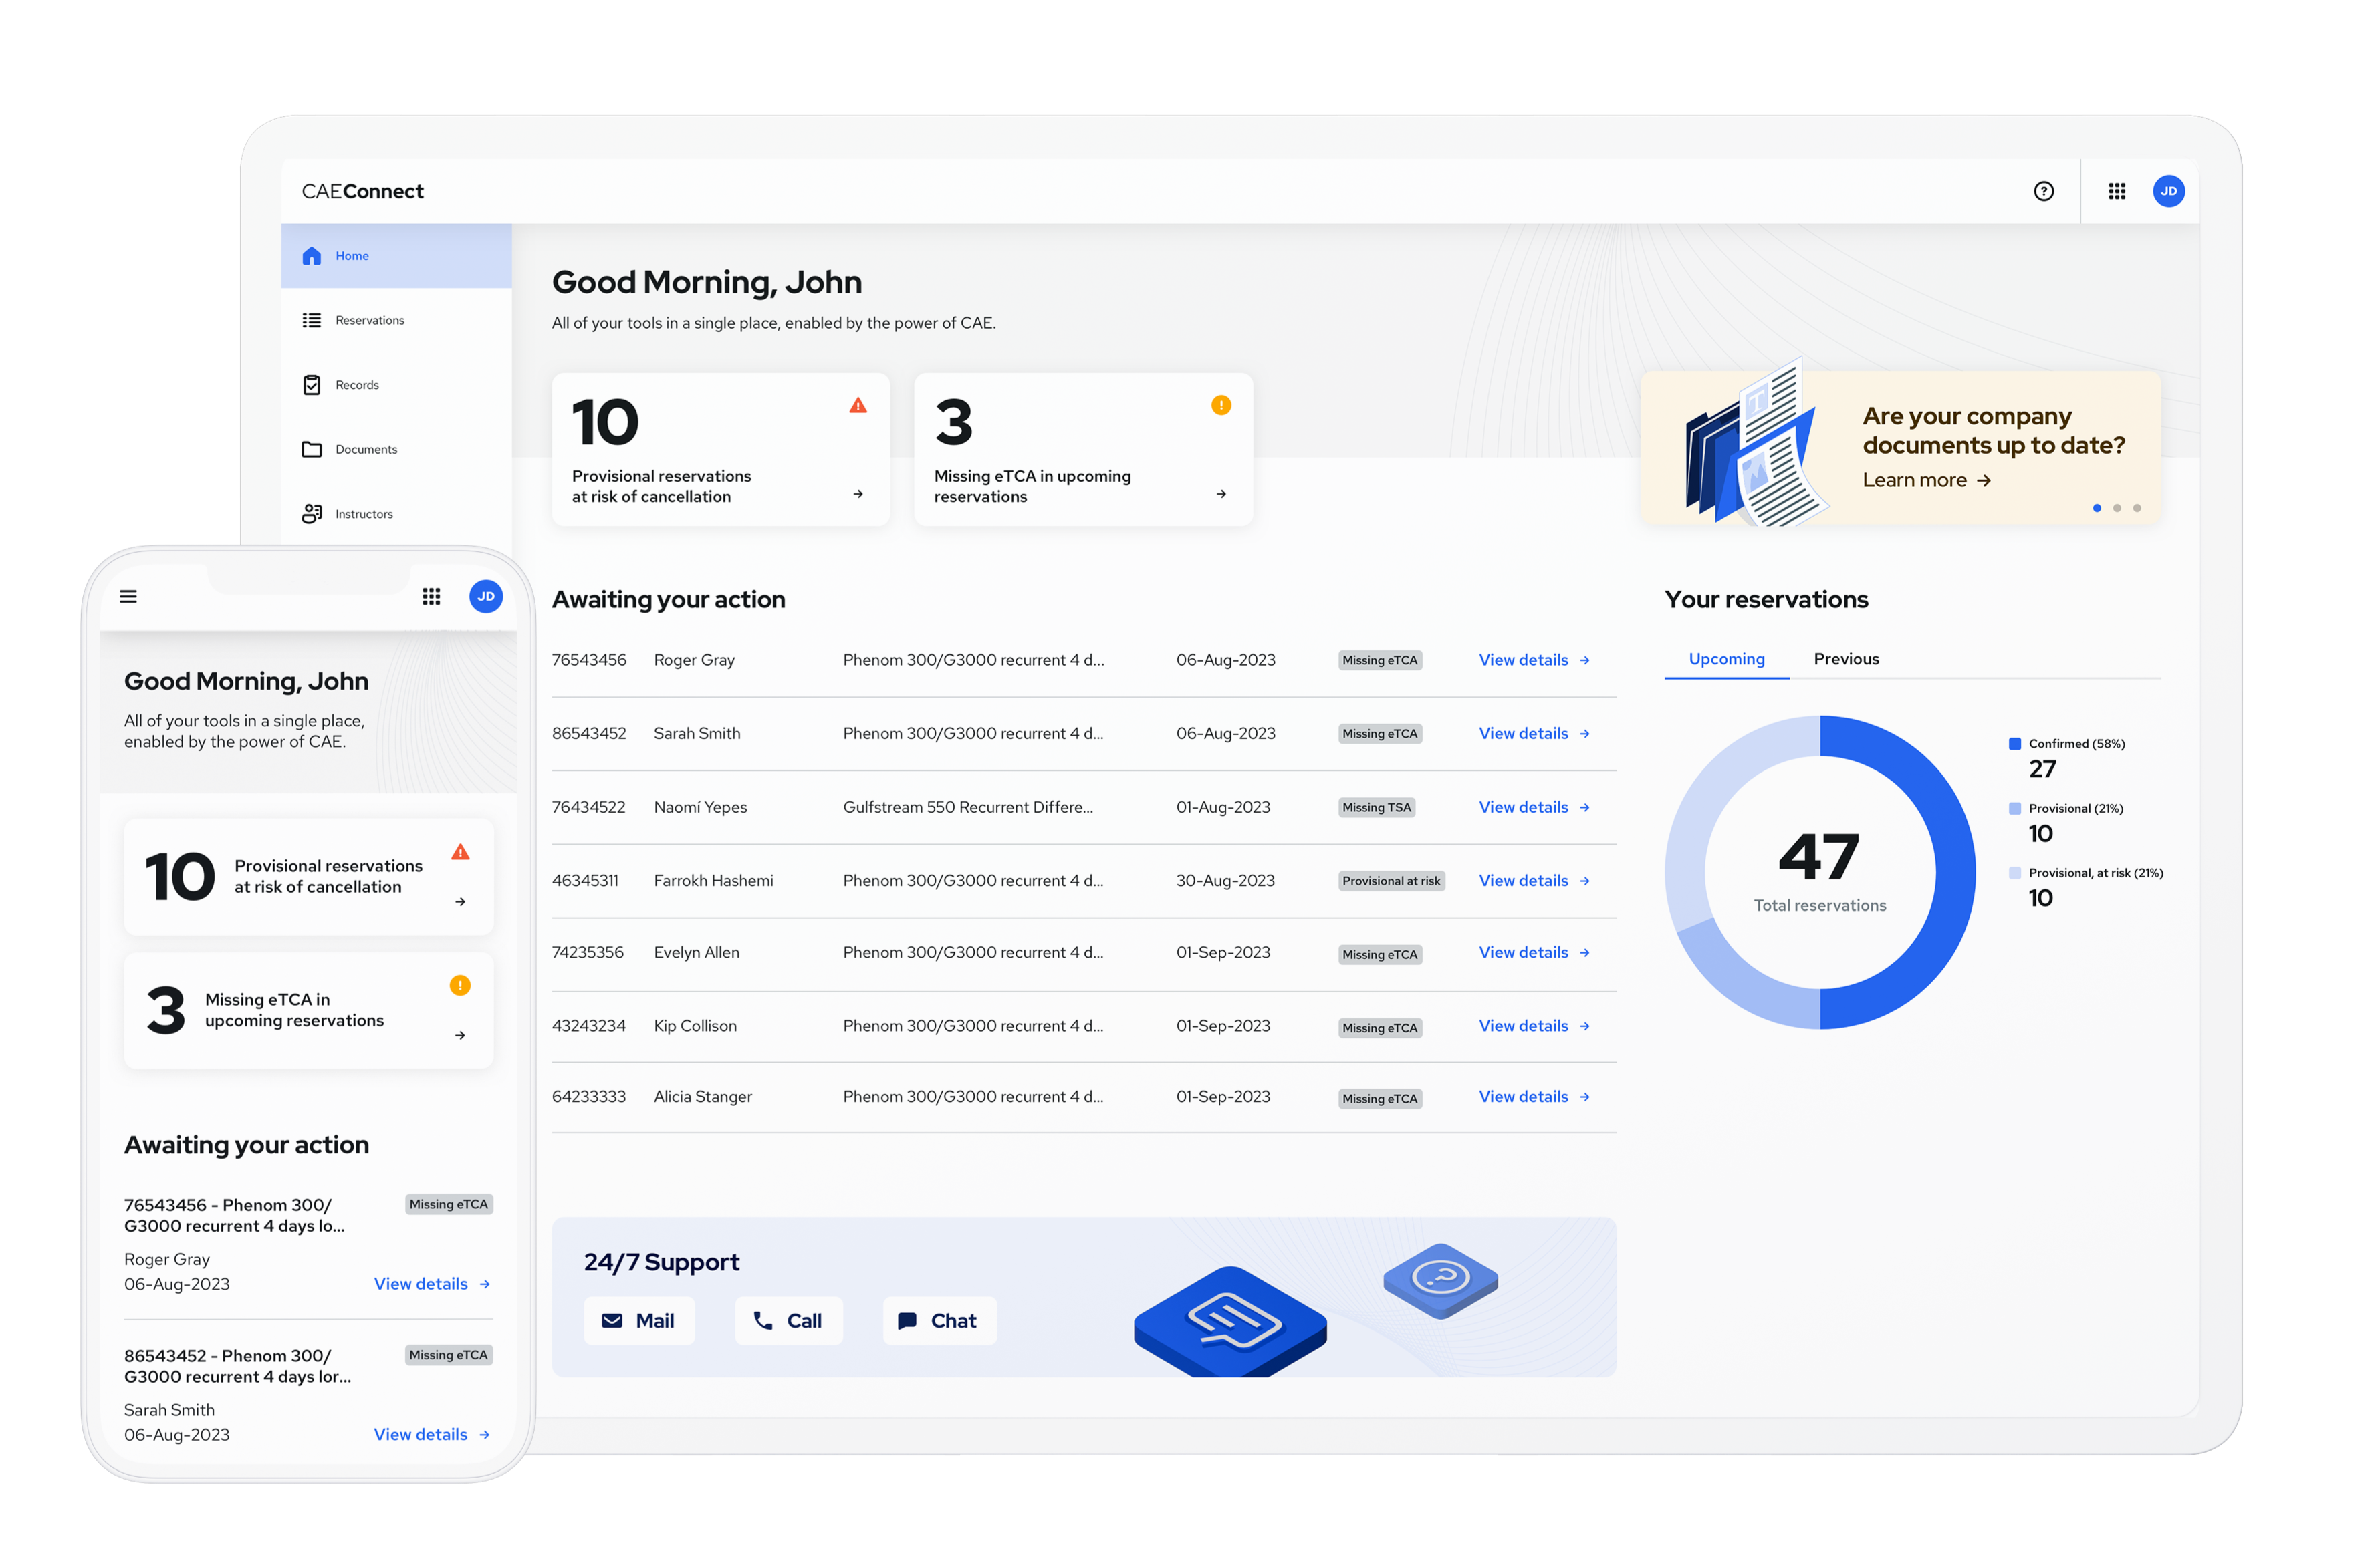
Task: Open the apps grid on mobile view
Action: [x=431, y=597]
